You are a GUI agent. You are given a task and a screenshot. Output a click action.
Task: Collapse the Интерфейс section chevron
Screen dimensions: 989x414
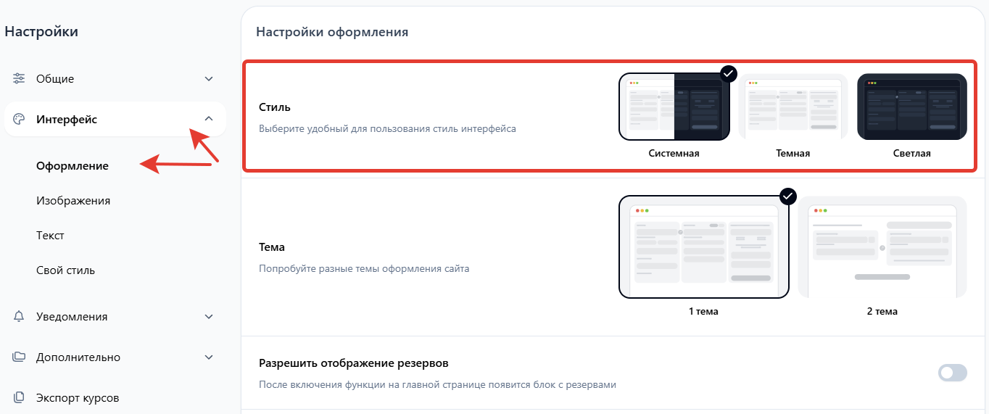(x=209, y=119)
